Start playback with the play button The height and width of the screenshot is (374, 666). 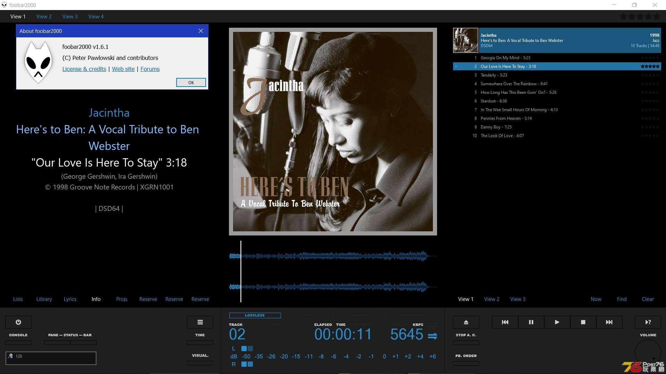tap(557, 322)
